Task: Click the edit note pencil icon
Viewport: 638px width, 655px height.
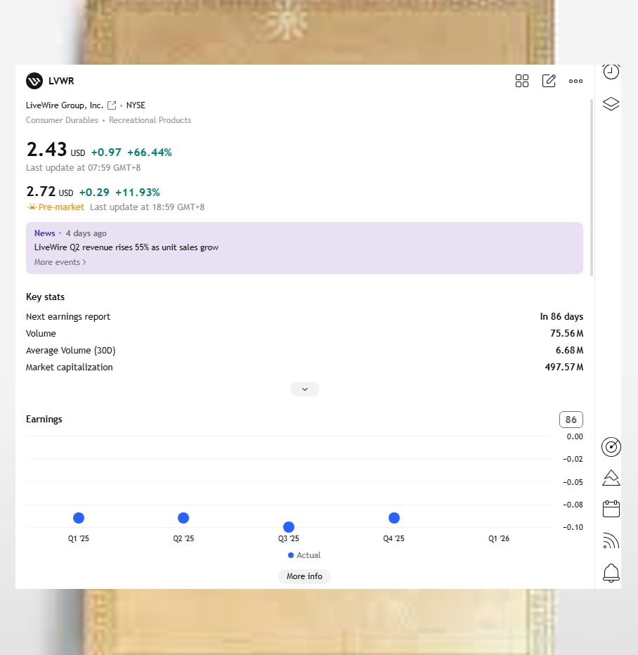Action: (549, 81)
